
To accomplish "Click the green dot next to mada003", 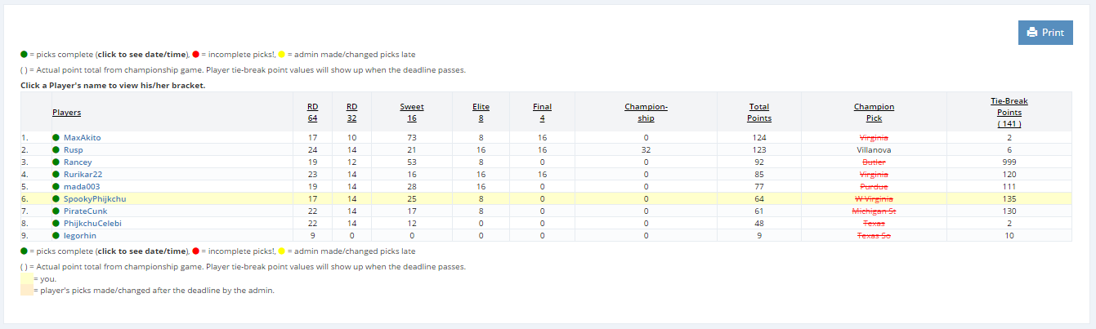I will coord(56,186).
